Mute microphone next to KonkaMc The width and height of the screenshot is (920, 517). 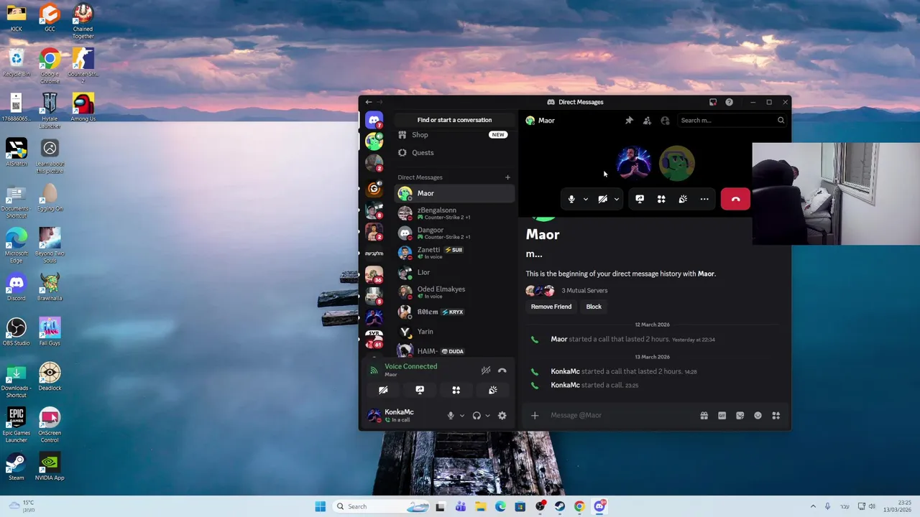[451, 415]
